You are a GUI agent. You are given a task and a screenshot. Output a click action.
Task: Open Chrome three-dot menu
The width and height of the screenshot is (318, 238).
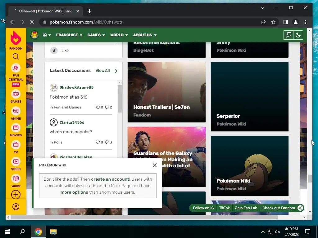(x=306, y=22)
